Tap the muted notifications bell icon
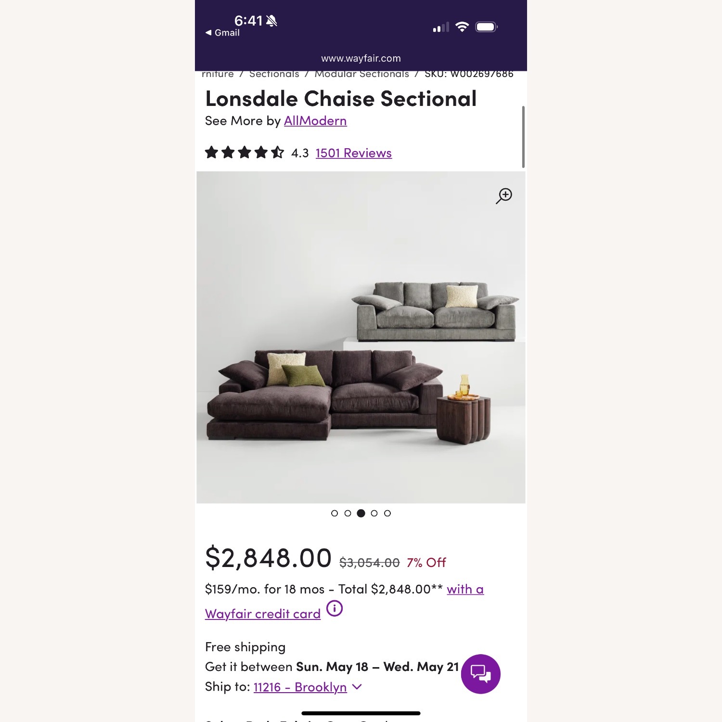The width and height of the screenshot is (722, 722). point(272,21)
